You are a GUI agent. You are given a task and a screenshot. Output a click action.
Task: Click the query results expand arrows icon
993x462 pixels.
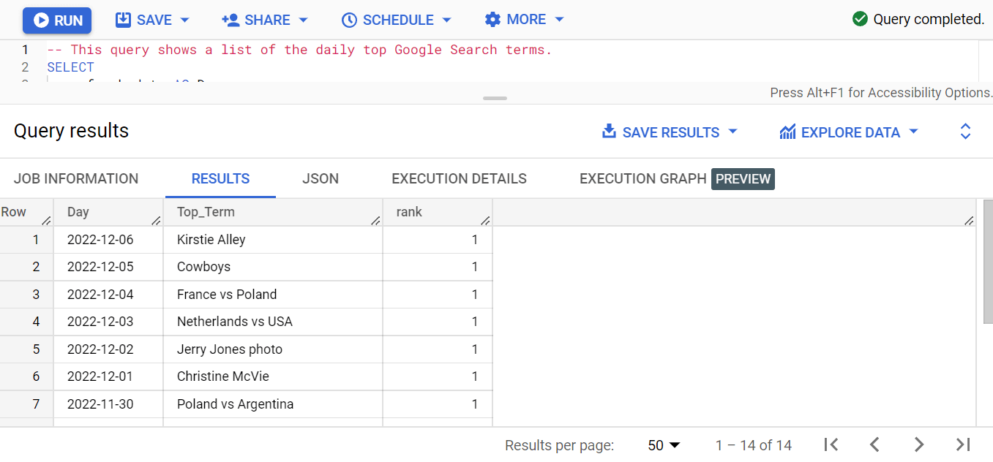coord(965,131)
